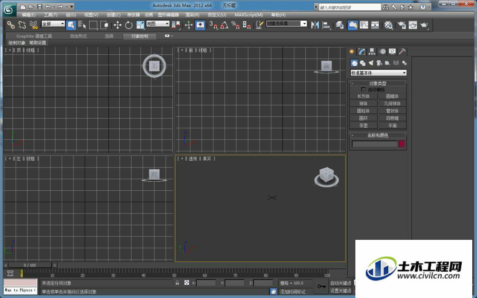Click the Render Production teapot icon

(424, 25)
